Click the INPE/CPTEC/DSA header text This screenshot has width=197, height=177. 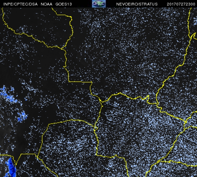(21, 4)
